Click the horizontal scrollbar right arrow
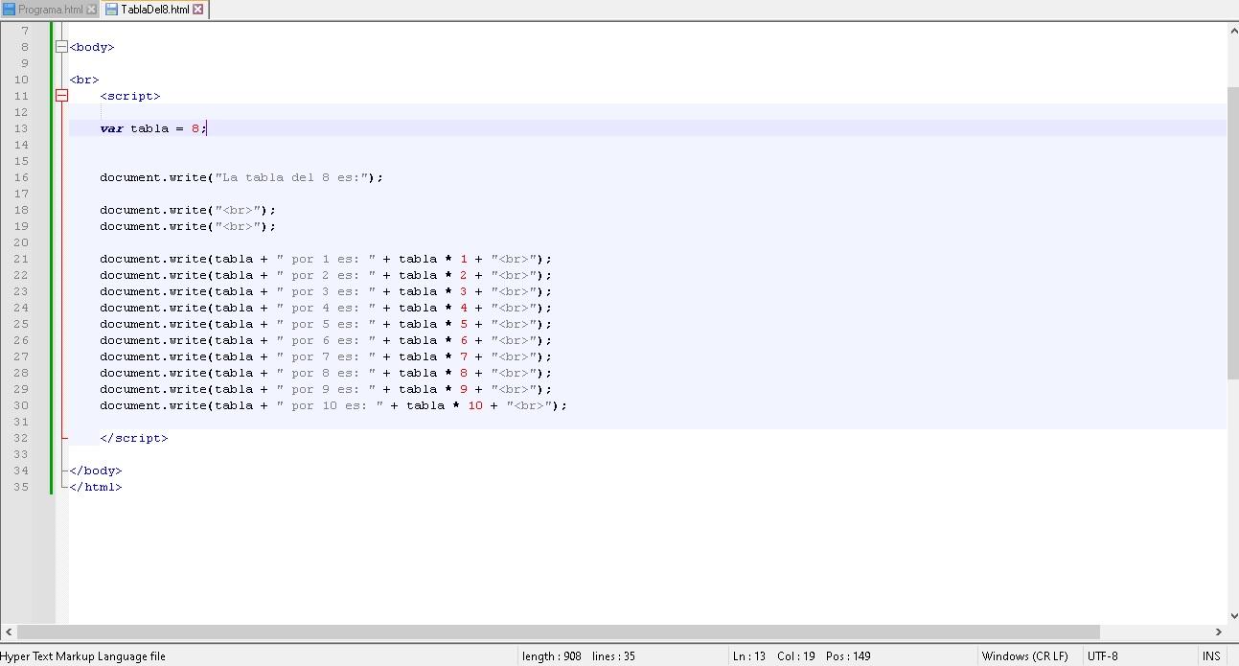 [x=1218, y=632]
